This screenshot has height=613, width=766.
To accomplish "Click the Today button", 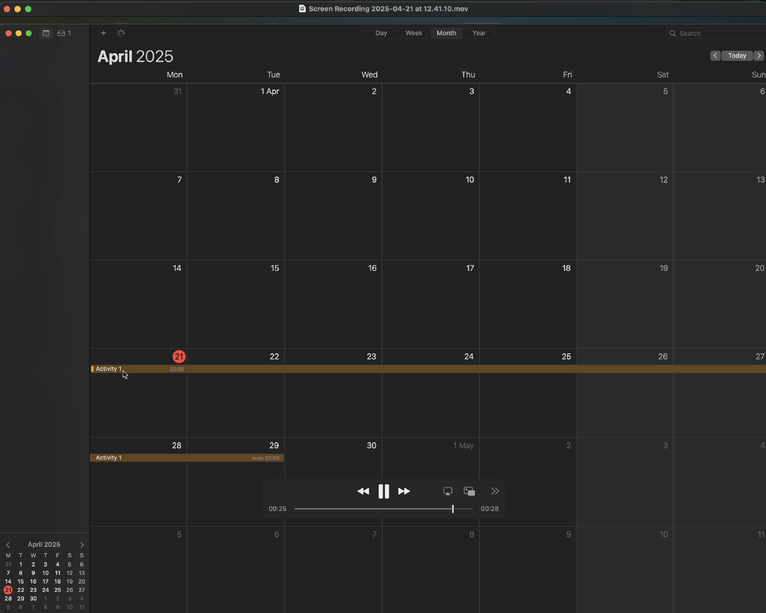I will 737,56.
